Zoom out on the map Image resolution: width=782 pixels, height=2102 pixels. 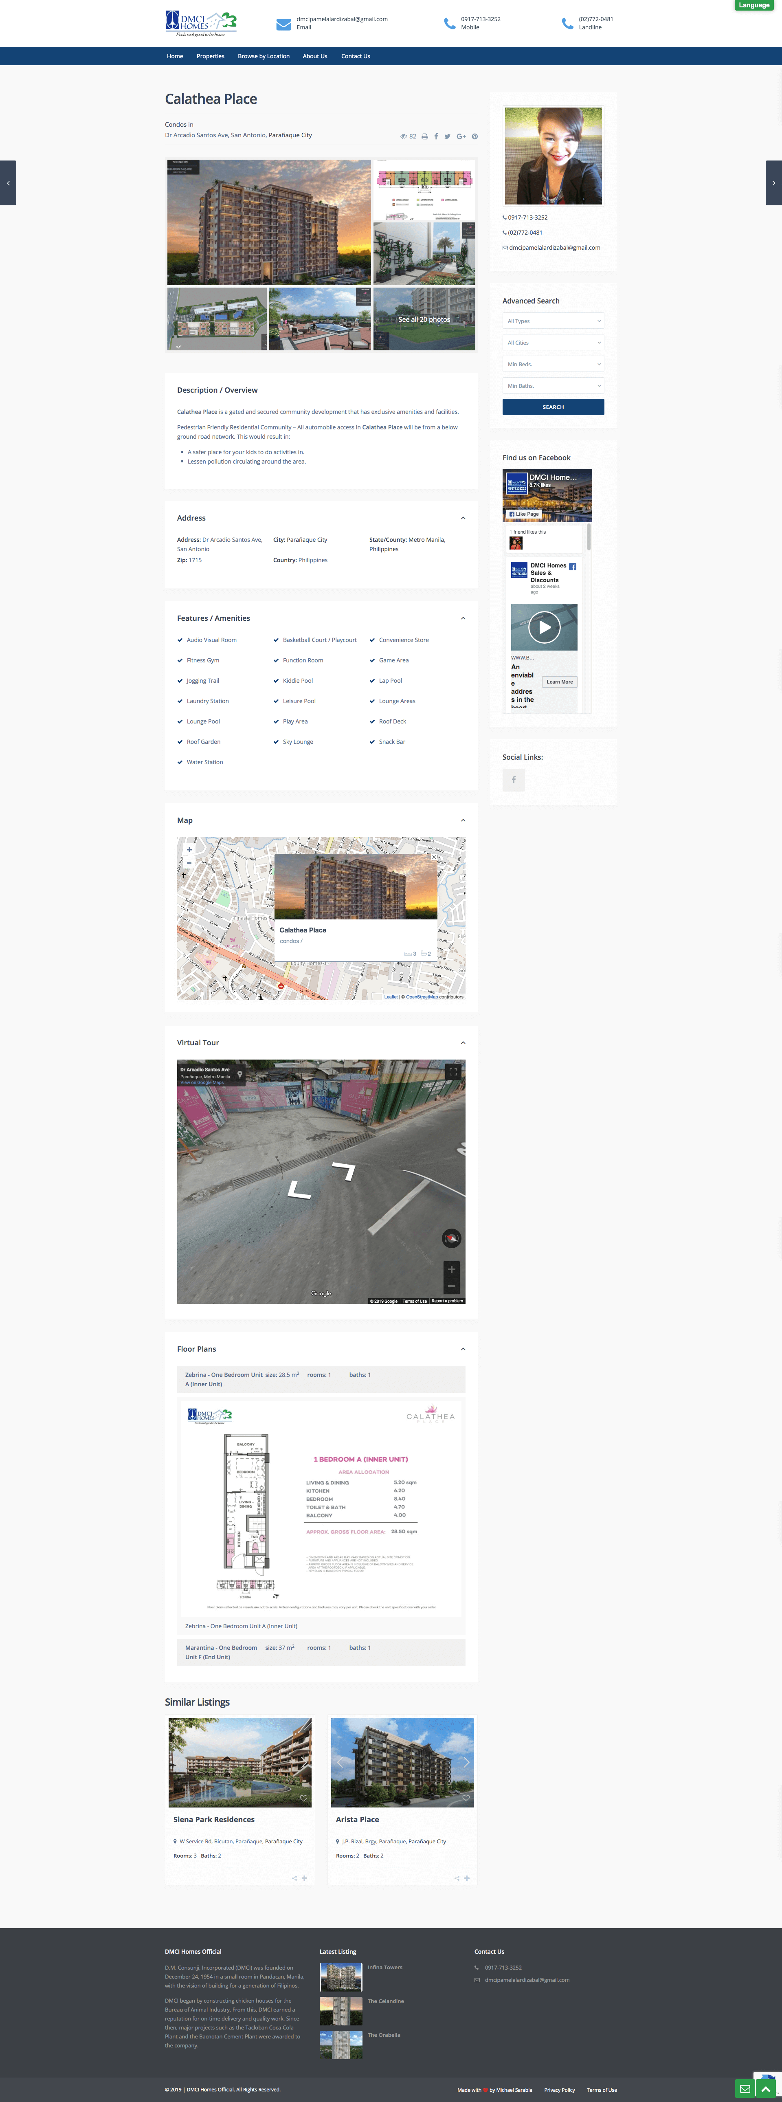point(189,862)
